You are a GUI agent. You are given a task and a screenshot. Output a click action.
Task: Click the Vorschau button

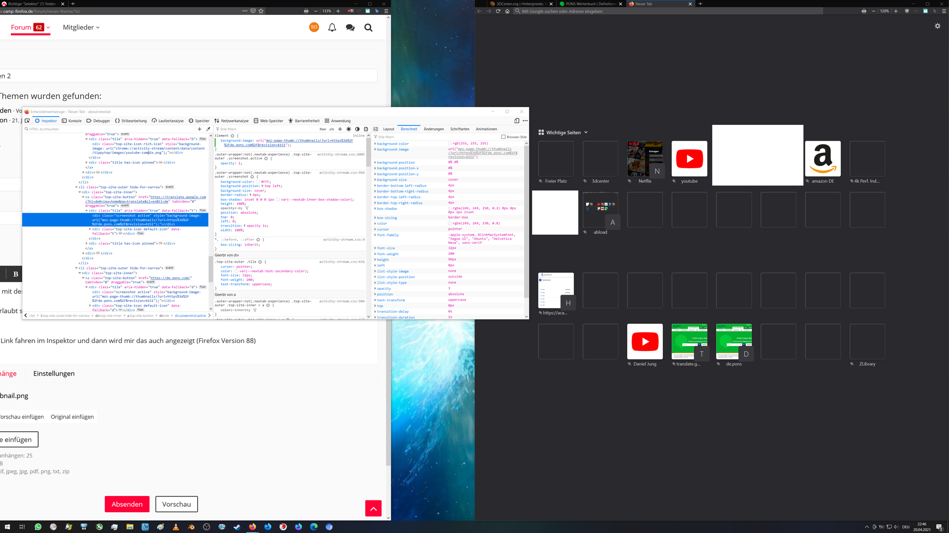176,504
